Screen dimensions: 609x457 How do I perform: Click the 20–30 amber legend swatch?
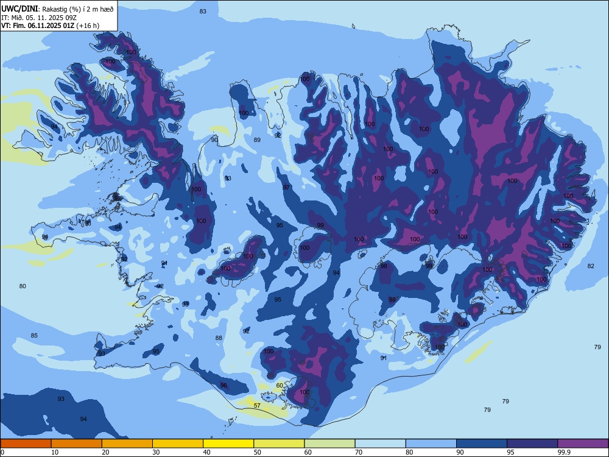pos(127,444)
